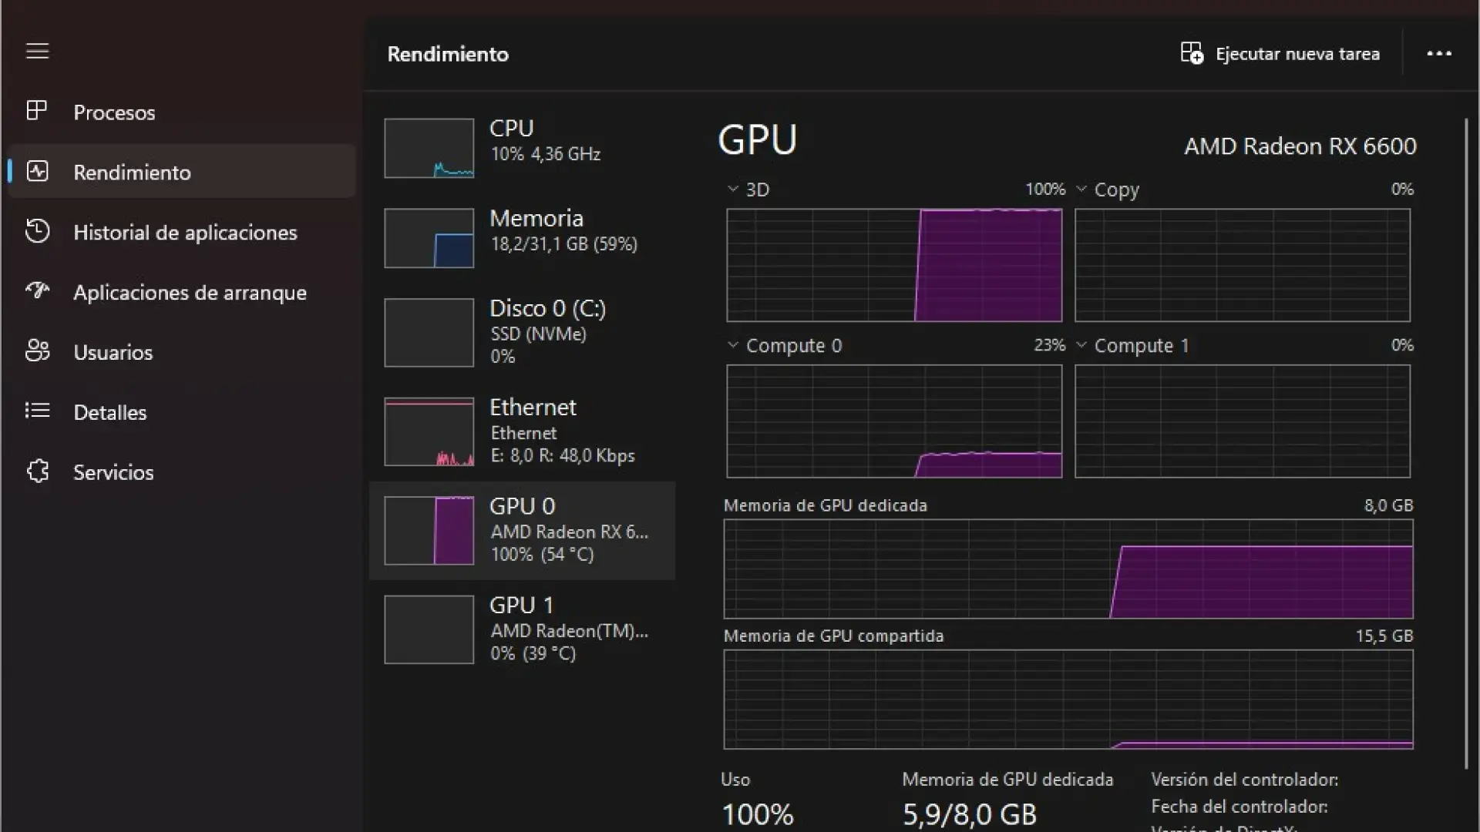
Task: Select the Ethernet performance item
Action: click(524, 431)
